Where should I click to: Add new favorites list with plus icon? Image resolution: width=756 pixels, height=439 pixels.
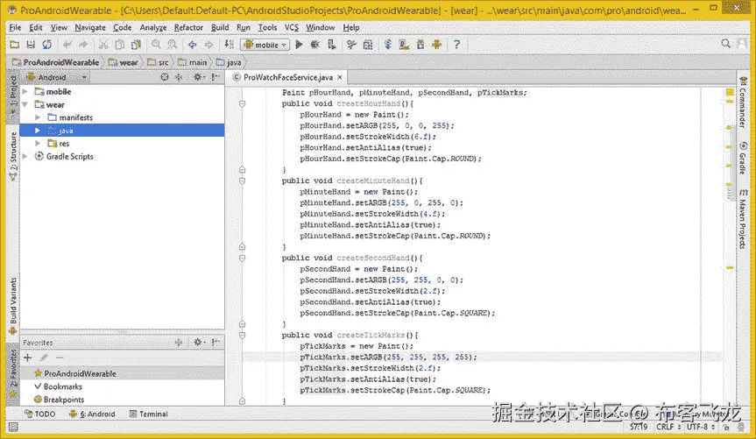click(27, 358)
